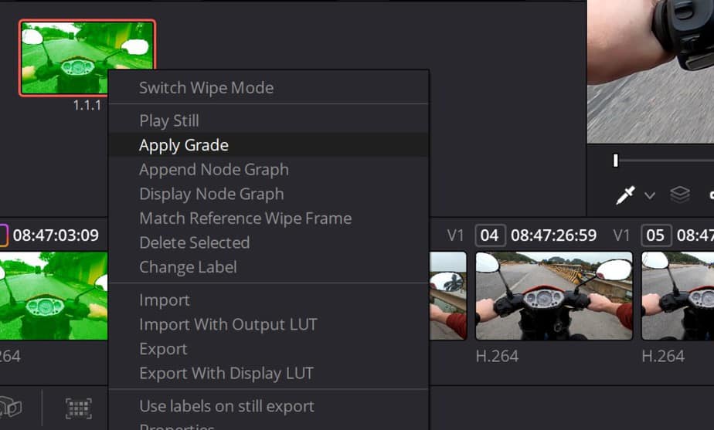The height and width of the screenshot is (430, 714).
Task: Select Change Label menu item
Action: point(269,267)
